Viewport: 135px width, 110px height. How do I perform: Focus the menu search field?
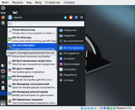tap(46, 24)
